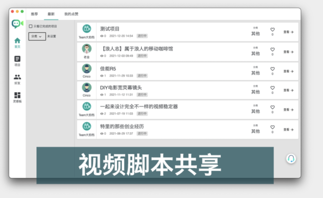
Task: Open title 【浪人志】属于浪人的移动咖啡馆
Action: pos(137,49)
